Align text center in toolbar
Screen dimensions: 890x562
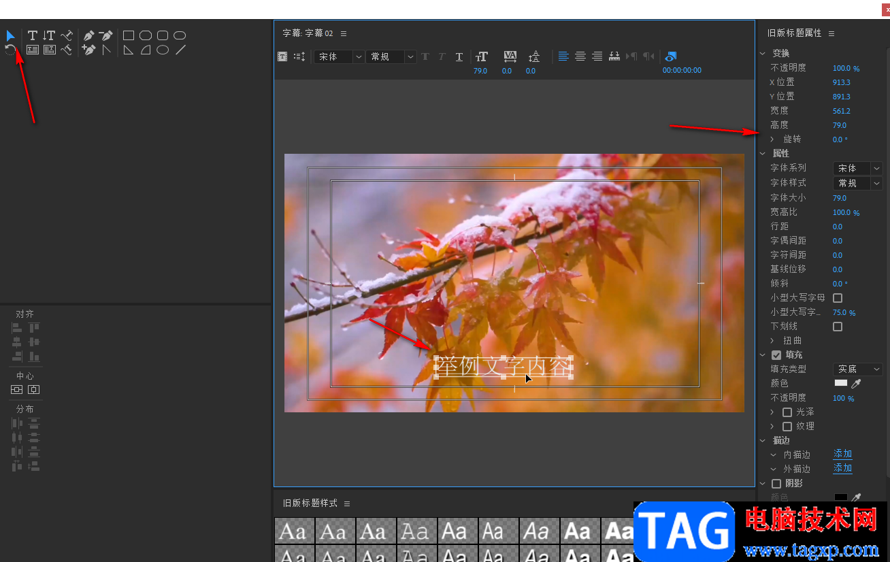pyautogui.click(x=580, y=56)
